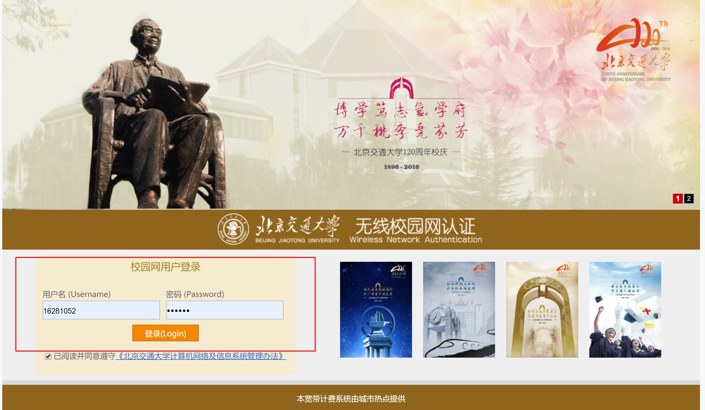The image size is (705, 410).
Task: Open the gray ink-painting train poster thumbnail
Action: point(459,309)
